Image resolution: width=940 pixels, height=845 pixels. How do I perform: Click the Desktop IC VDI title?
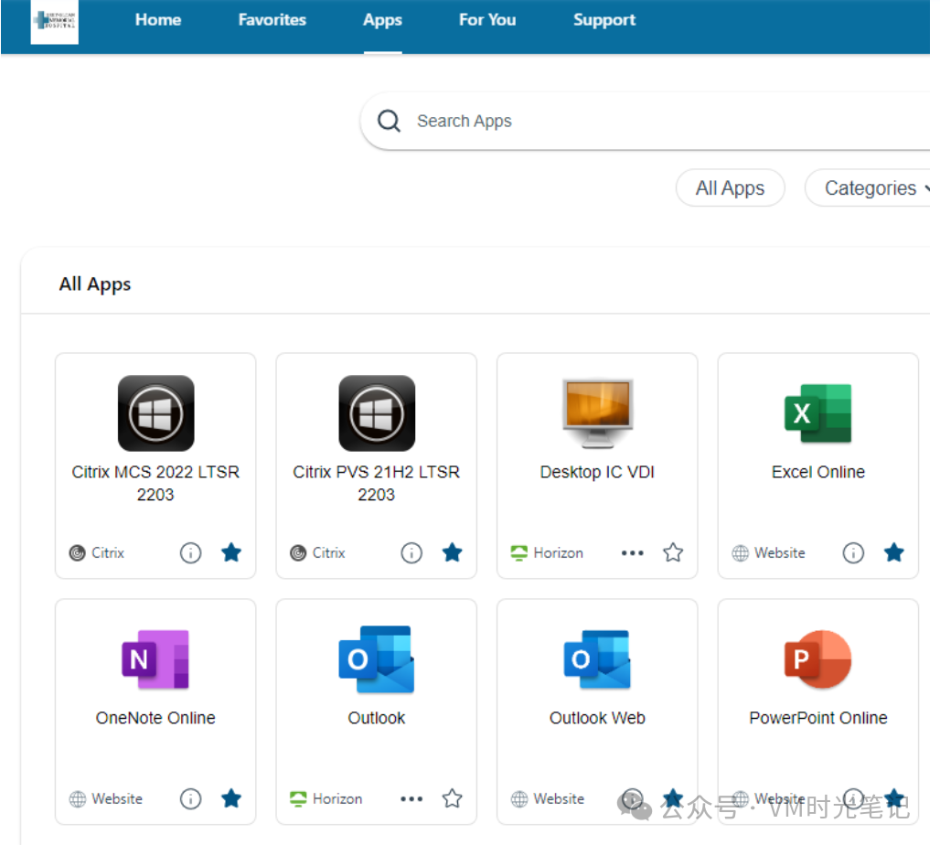597,473
